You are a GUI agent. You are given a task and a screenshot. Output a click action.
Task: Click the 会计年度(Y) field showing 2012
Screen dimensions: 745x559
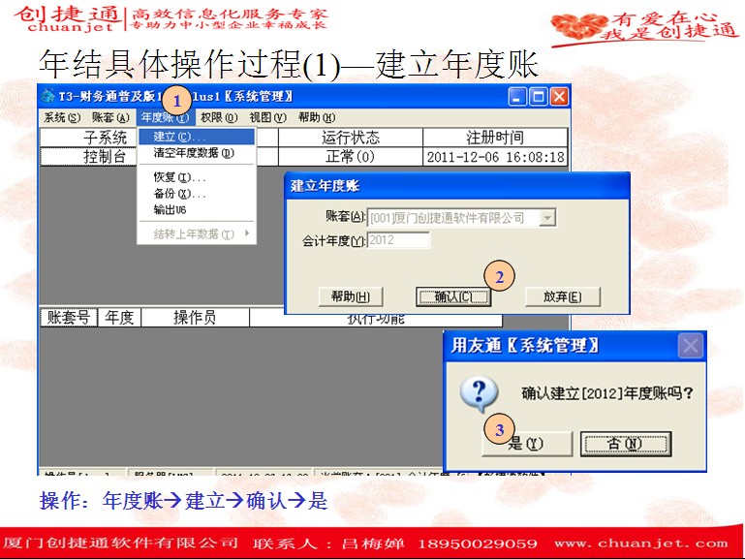(398, 240)
